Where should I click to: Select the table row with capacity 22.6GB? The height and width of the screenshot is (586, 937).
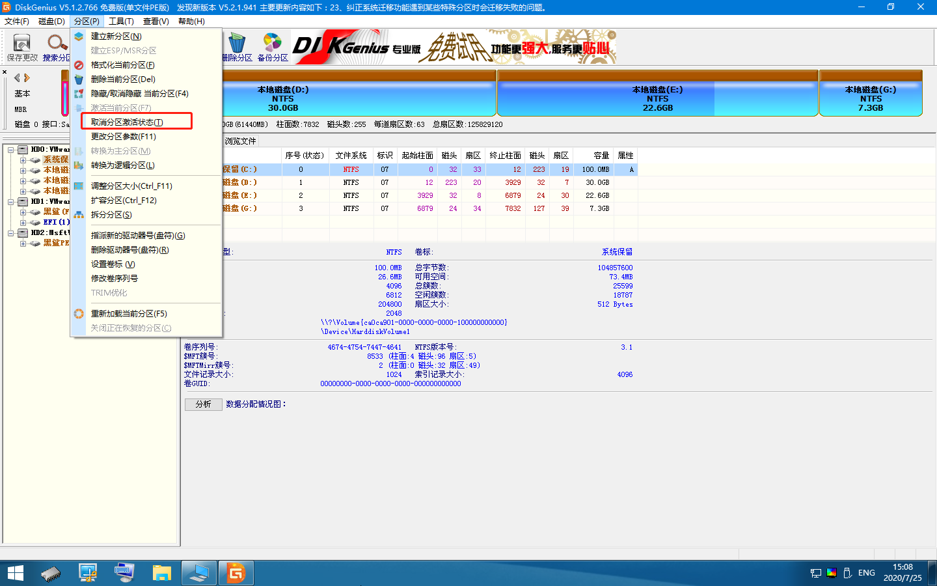point(429,195)
